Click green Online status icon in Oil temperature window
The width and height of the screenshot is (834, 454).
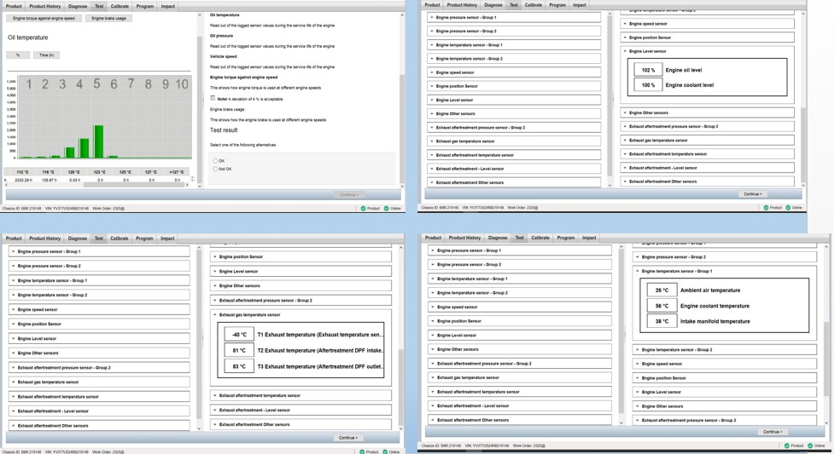(x=387, y=208)
